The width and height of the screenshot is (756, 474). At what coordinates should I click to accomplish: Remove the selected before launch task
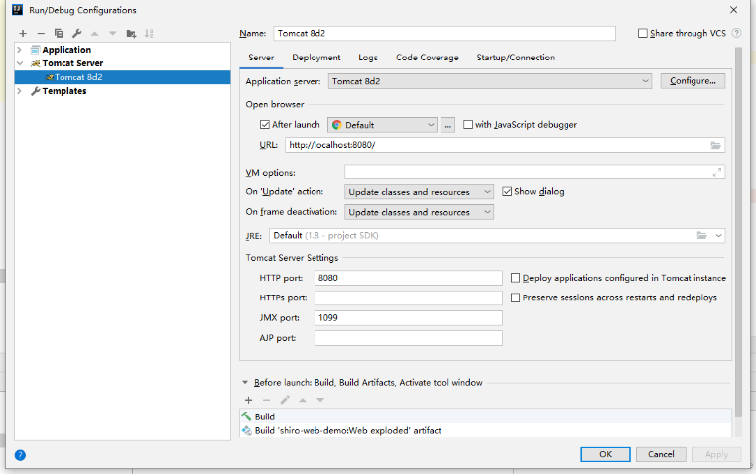click(x=266, y=400)
